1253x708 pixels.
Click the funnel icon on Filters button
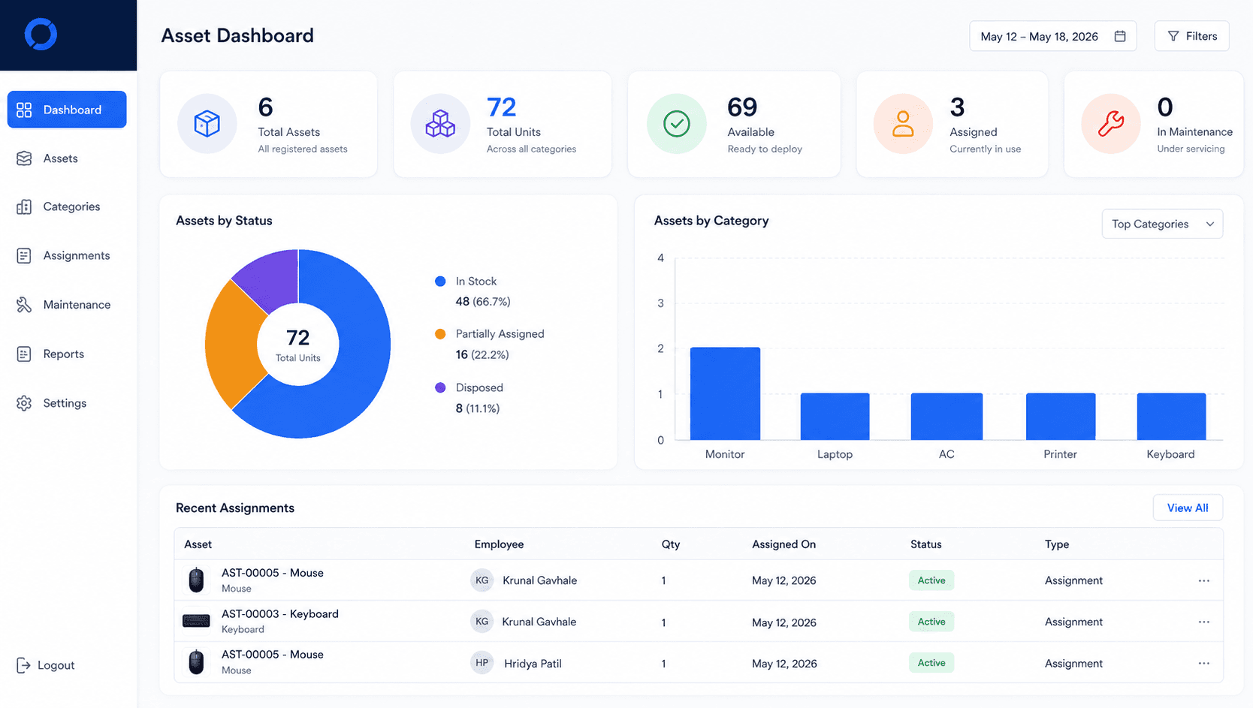click(x=1173, y=36)
